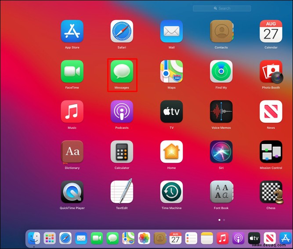Switch to the second Launchpad page dot
Screen dimensions: 293x249
224,220
